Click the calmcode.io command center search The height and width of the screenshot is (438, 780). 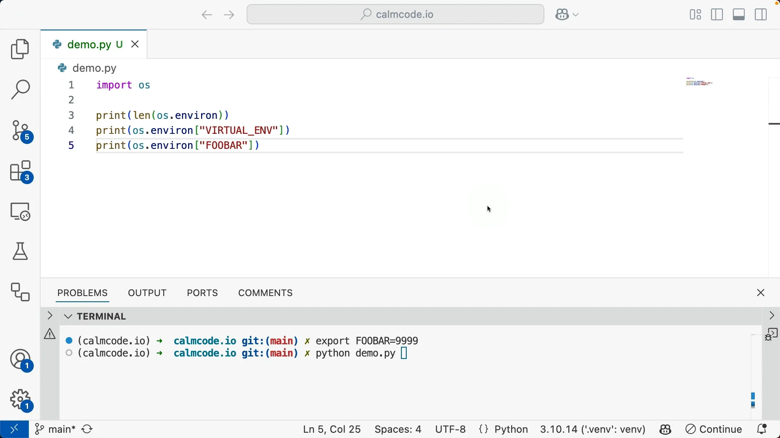point(395,15)
